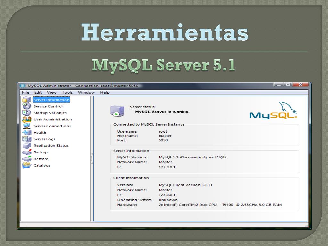This screenshot has width=328, height=246.
Task: Maximize the MySQL Administrator window
Action: pyautogui.click(x=288, y=85)
